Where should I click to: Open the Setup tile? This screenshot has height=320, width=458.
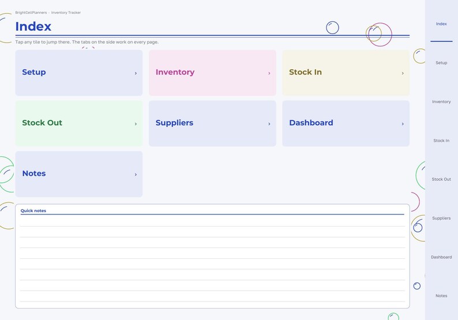pos(79,73)
